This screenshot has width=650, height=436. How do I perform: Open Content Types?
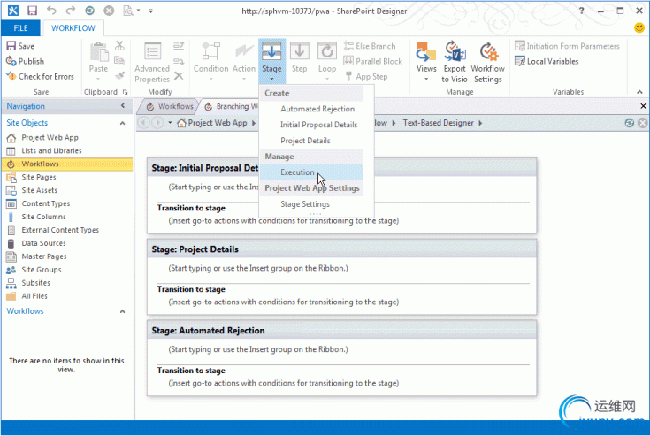pyautogui.click(x=46, y=204)
